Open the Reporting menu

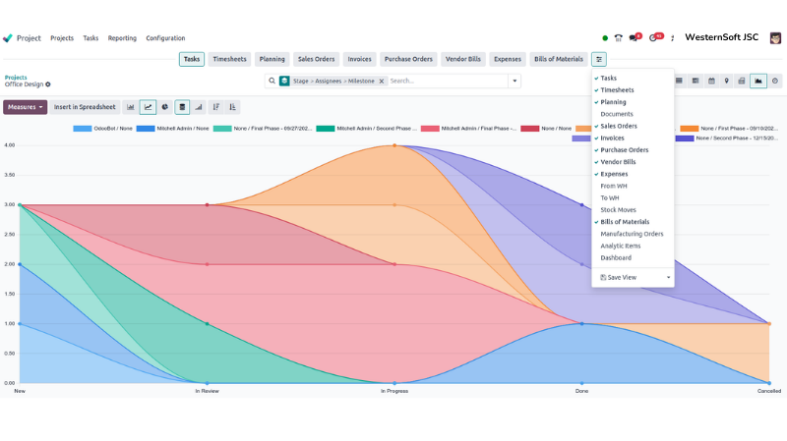point(122,38)
